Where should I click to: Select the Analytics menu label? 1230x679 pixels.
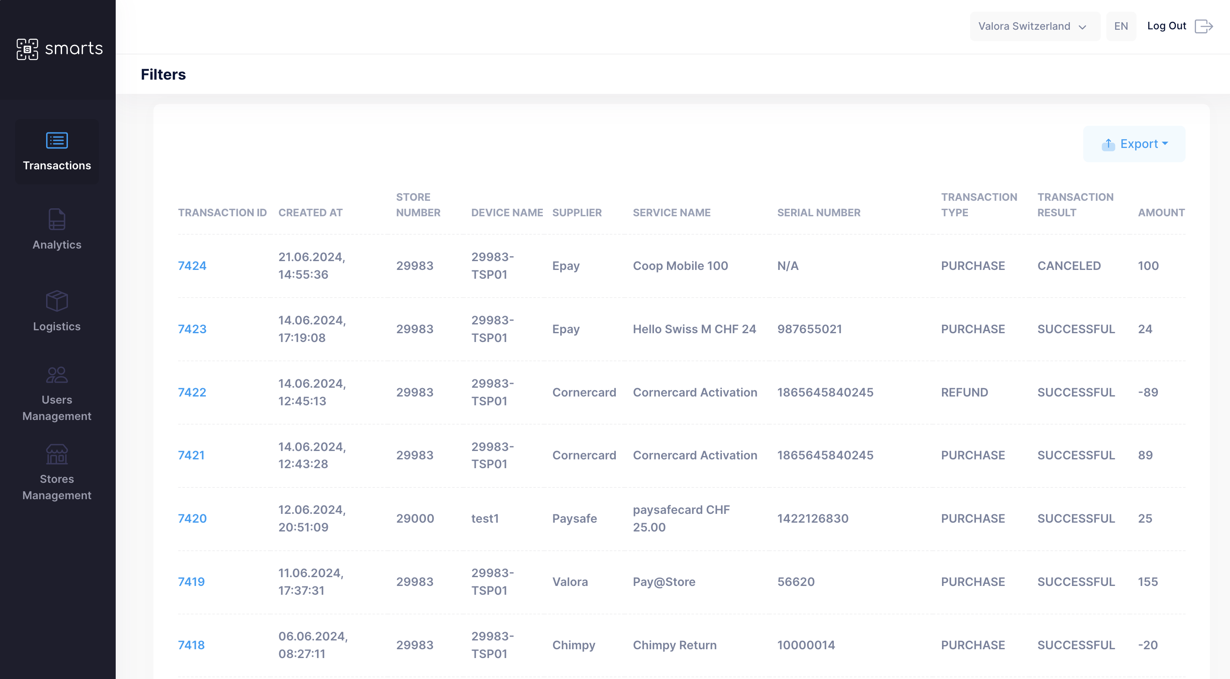pos(57,244)
